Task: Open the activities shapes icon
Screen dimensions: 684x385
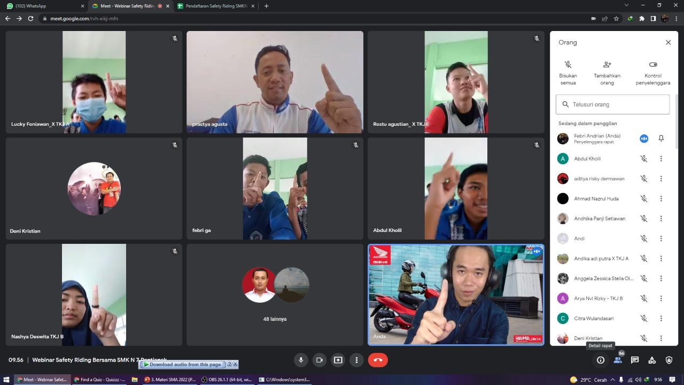Action: [652, 360]
